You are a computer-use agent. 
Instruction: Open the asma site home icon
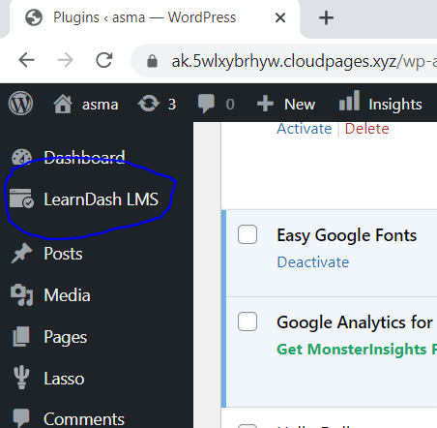coord(63,104)
